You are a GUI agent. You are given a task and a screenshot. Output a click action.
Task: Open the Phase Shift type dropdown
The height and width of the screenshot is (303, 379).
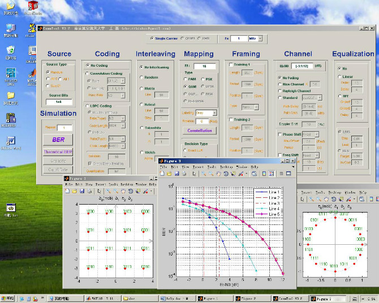pos(308,135)
